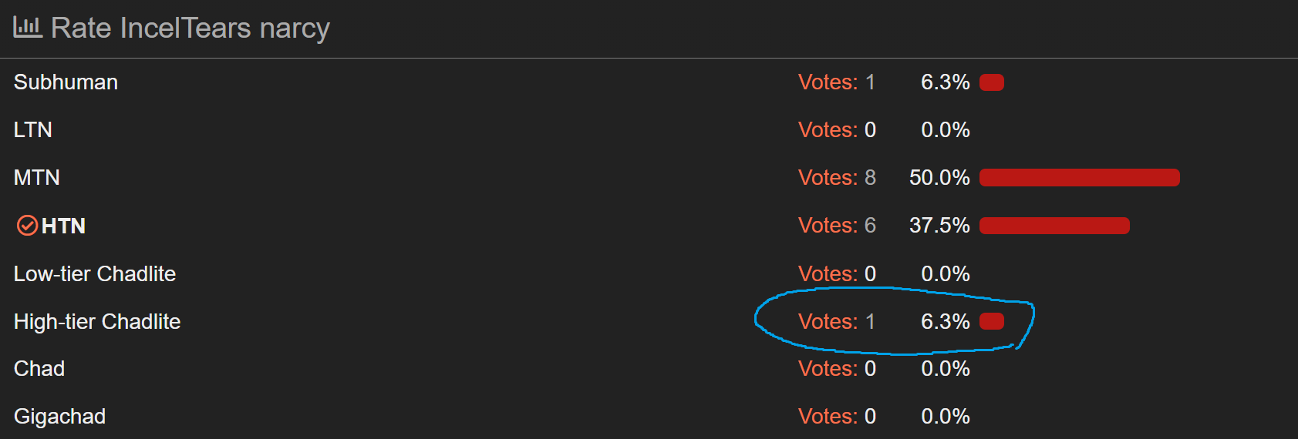View voters via Votes: 1 for Subhuman
1298x439 pixels.
tap(837, 82)
